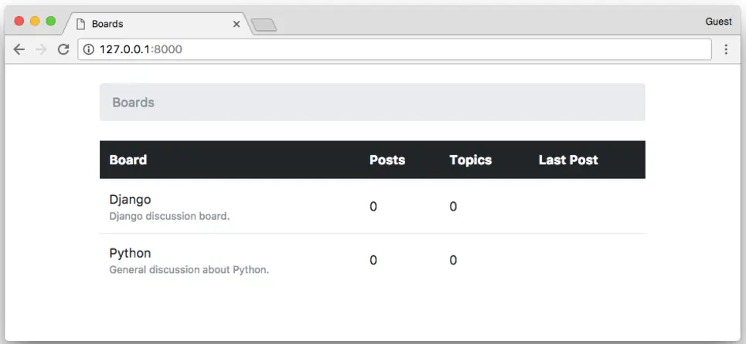View site info via the circled i icon
This screenshot has width=746, height=344.
coord(88,49)
